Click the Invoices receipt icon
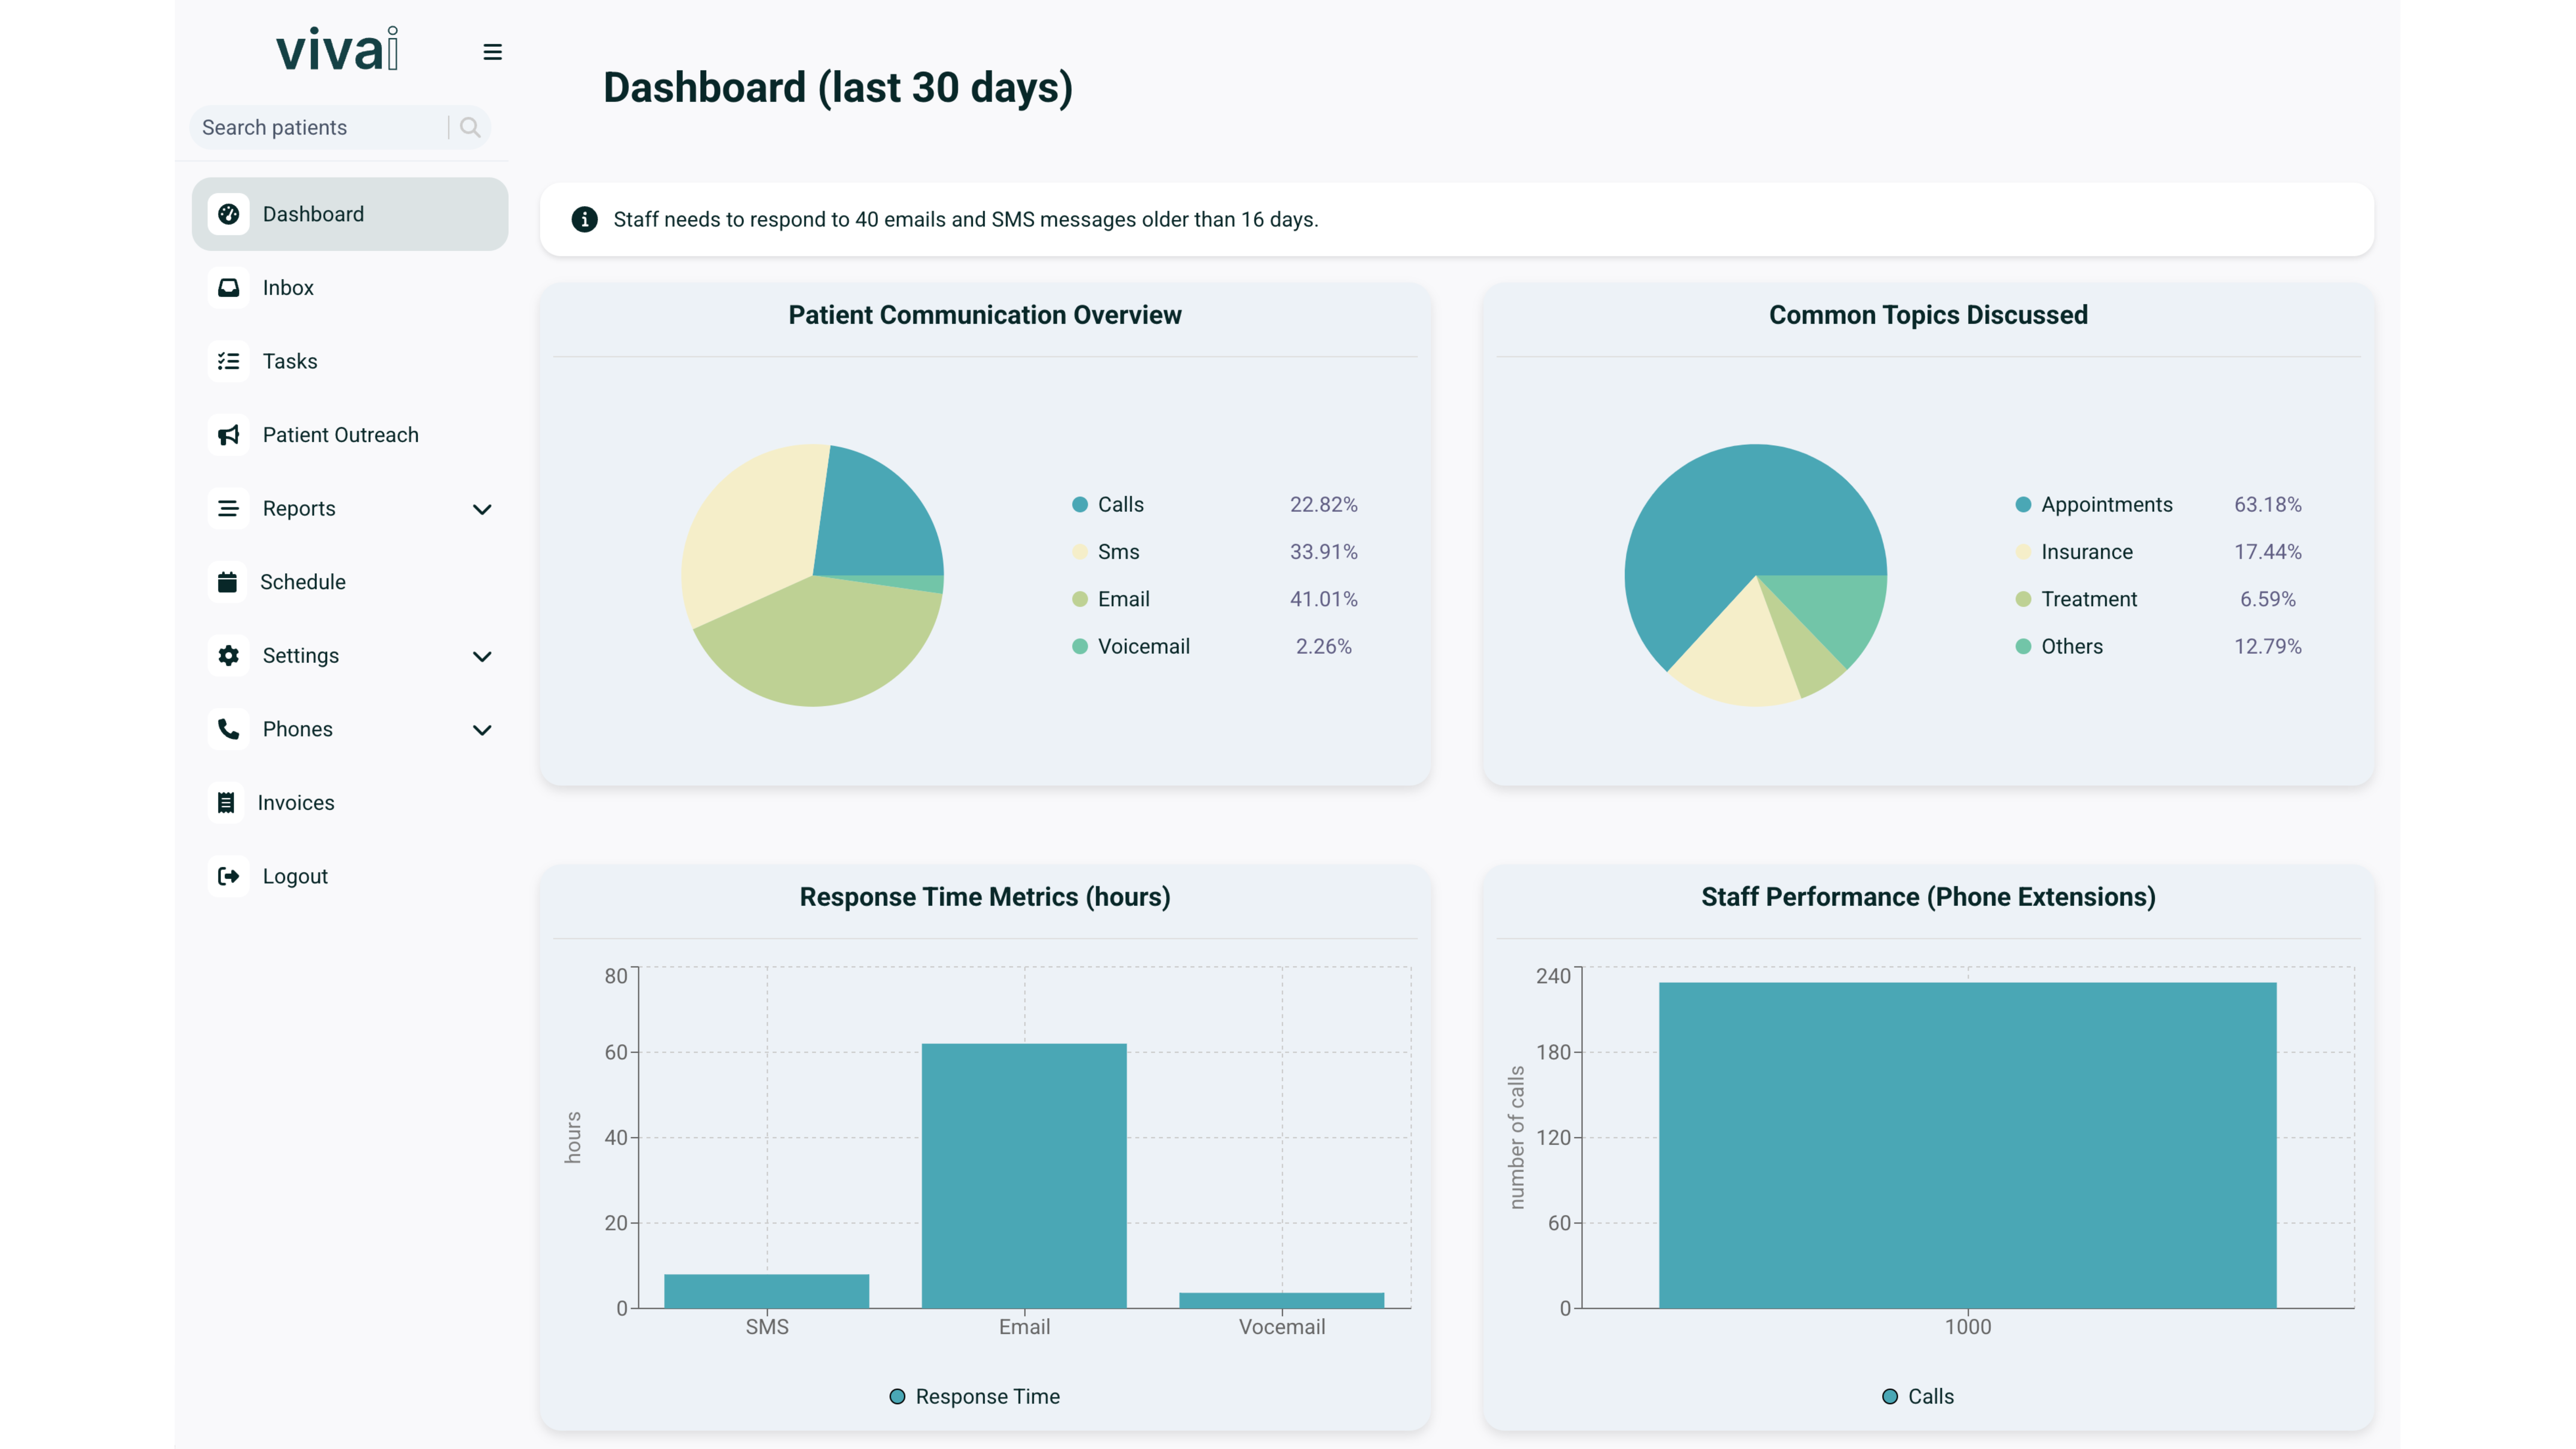Viewport: 2576px width, 1449px height. point(226,803)
